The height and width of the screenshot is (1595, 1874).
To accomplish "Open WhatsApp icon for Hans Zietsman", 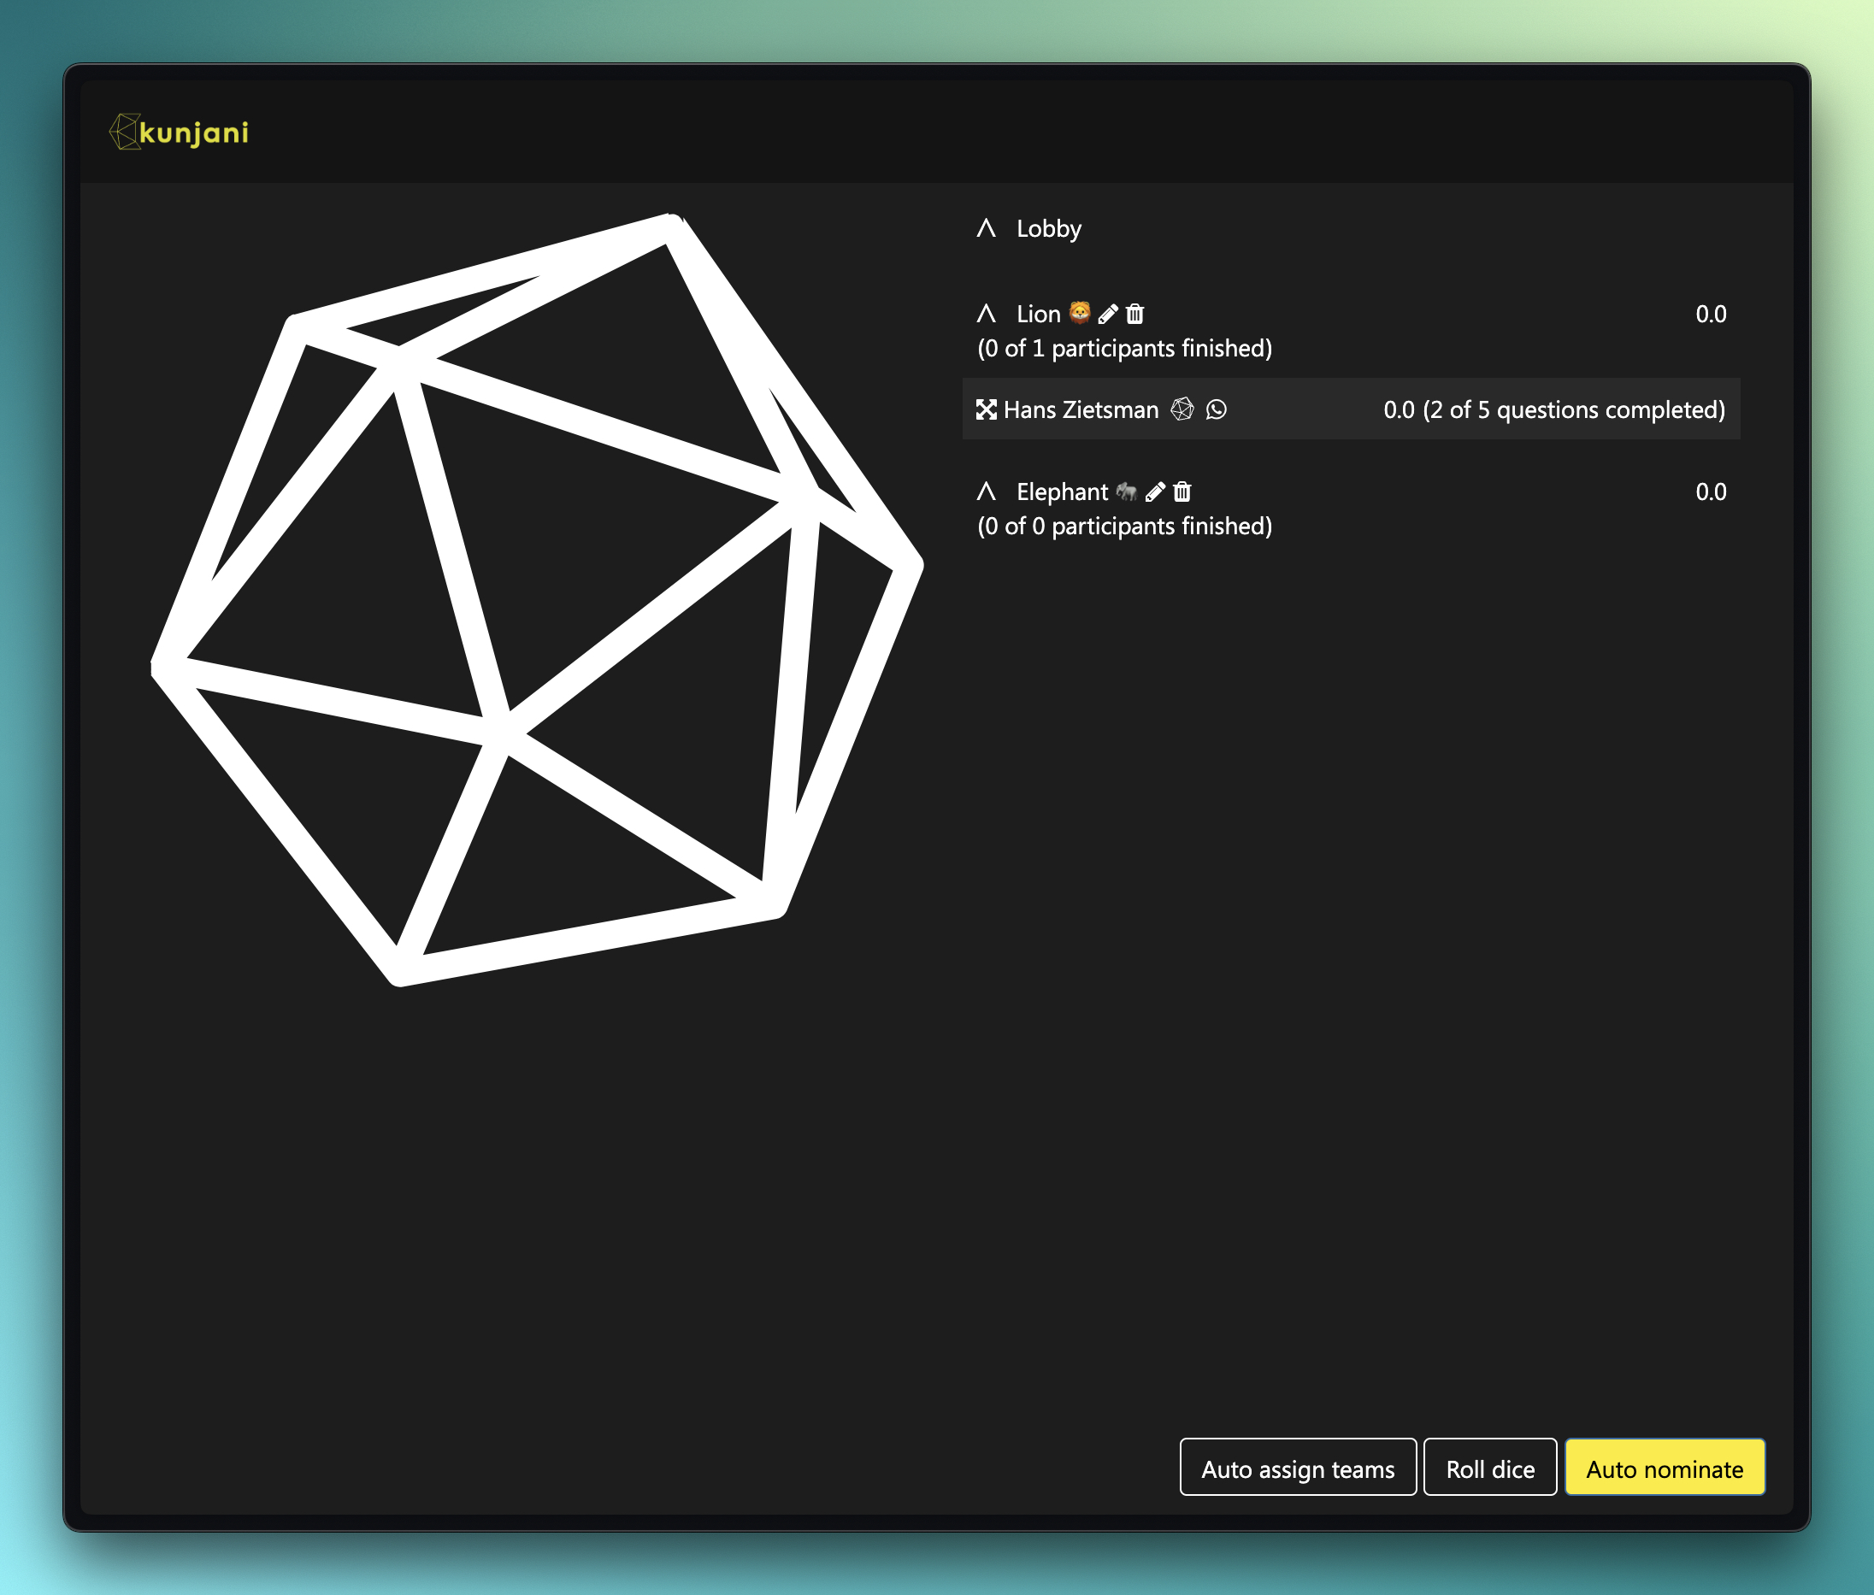I will pos(1217,409).
